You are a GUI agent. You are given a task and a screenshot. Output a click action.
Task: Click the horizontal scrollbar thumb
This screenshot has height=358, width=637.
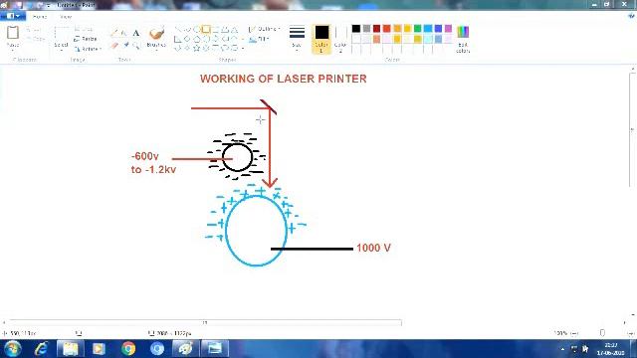[205, 322]
